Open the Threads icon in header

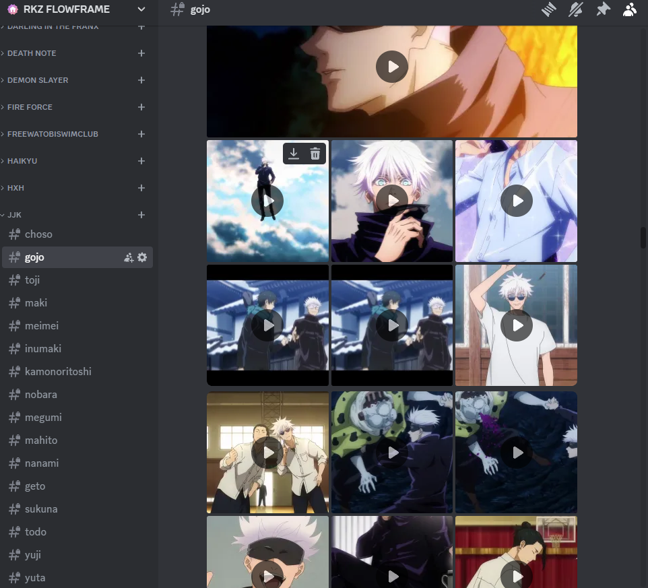coord(549,9)
